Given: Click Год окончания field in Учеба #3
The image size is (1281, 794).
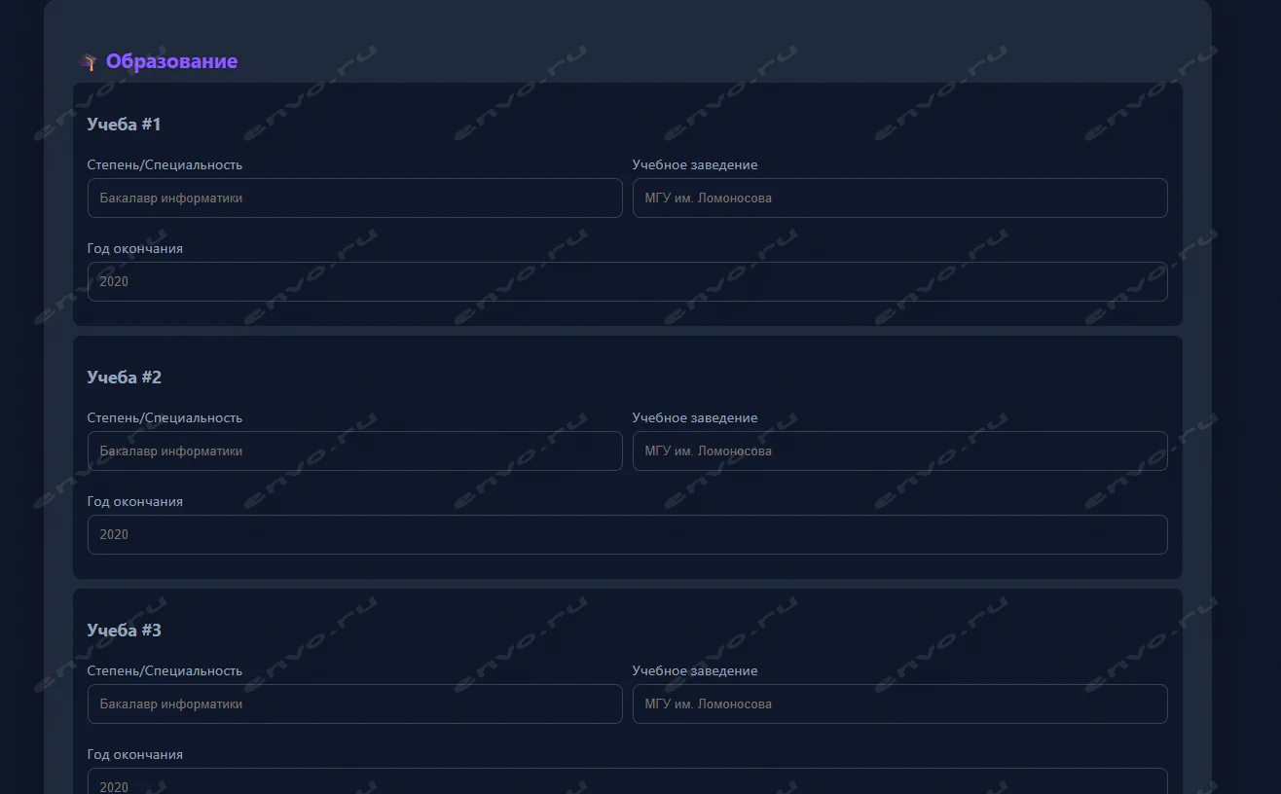Looking at the screenshot, I should [627, 782].
